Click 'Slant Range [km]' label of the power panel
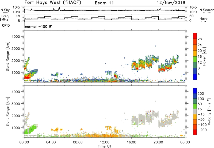214x148 pixels. pyautogui.click(x=7, y=56)
